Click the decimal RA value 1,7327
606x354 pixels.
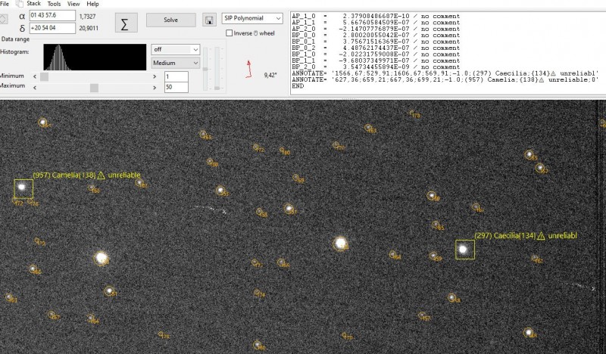point(87,17)
